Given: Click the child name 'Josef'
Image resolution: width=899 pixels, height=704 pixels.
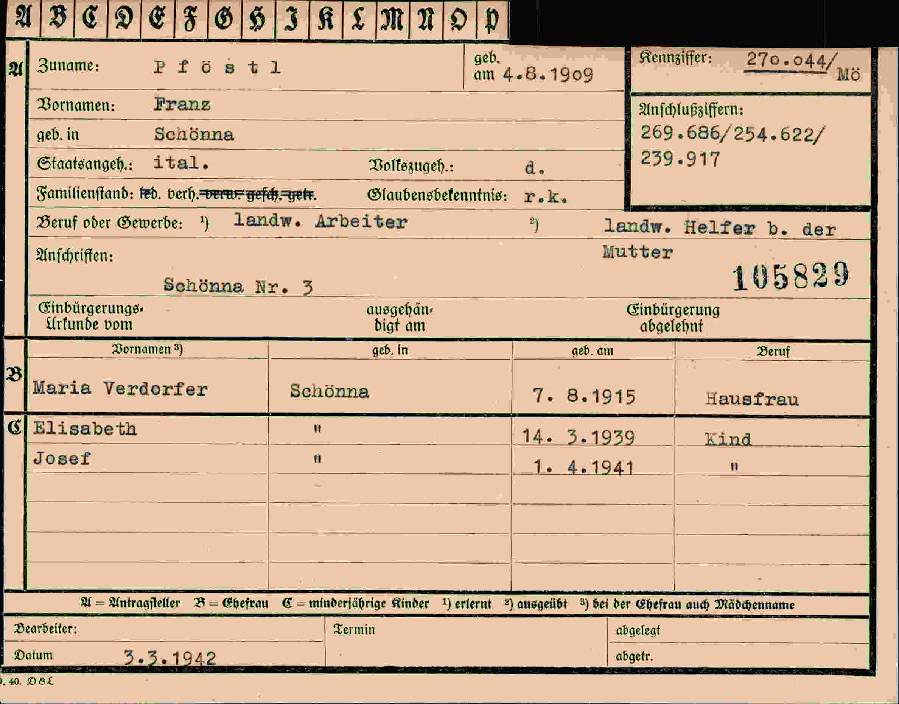Looking at the screenshot, I should click(62, 458).
